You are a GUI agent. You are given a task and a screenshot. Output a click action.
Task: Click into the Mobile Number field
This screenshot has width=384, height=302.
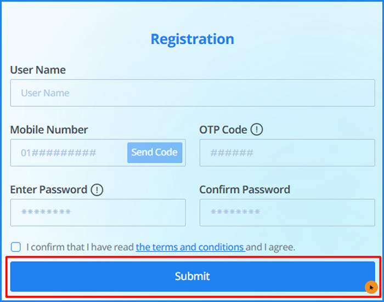click(69, 152)
